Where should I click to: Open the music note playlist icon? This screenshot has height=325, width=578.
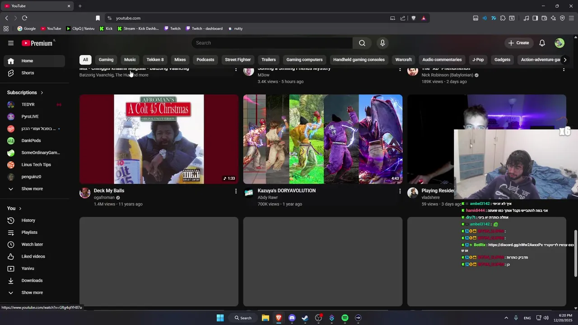(x=526, y=18)
